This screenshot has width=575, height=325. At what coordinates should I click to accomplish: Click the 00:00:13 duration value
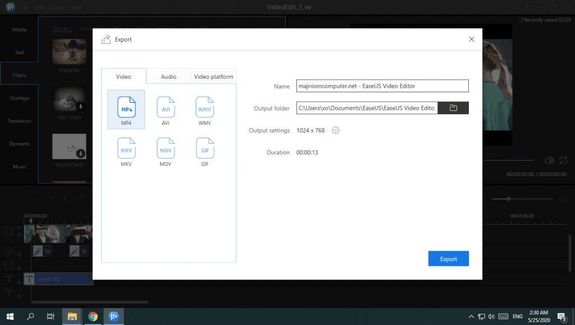307,152
